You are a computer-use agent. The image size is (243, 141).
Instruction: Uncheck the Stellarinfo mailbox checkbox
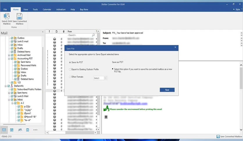point(9,86)
